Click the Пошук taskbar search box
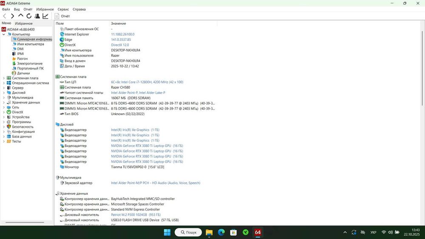This screenshot has height=239, width=425. coord(188,232)
